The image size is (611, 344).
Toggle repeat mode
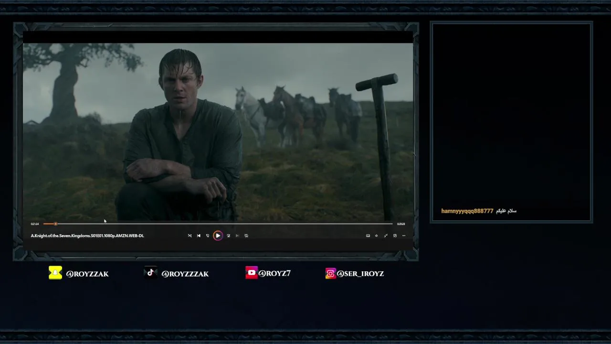(x=246, y=236)
